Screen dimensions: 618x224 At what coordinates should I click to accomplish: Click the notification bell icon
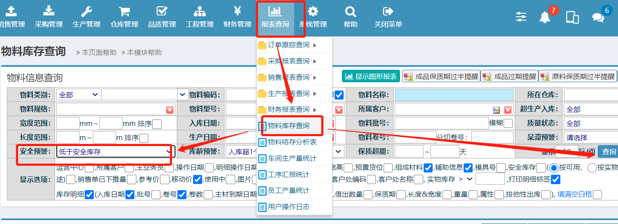545,17
